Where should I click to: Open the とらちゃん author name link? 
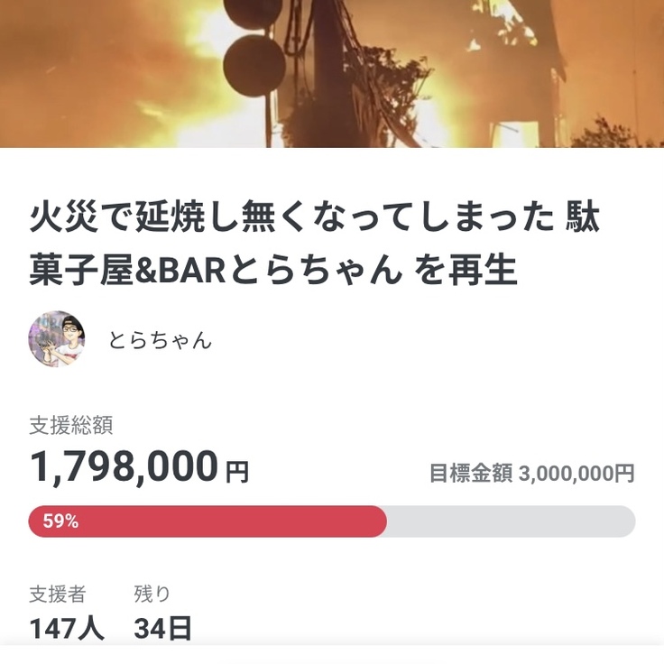tap(160, 340)
